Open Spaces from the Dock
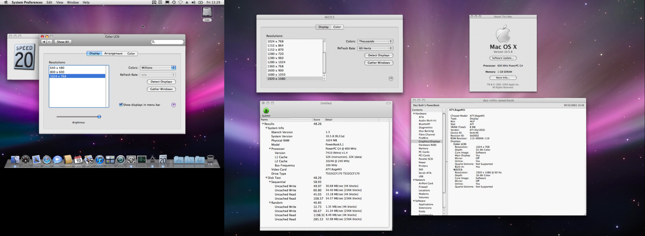 point(110,159)
